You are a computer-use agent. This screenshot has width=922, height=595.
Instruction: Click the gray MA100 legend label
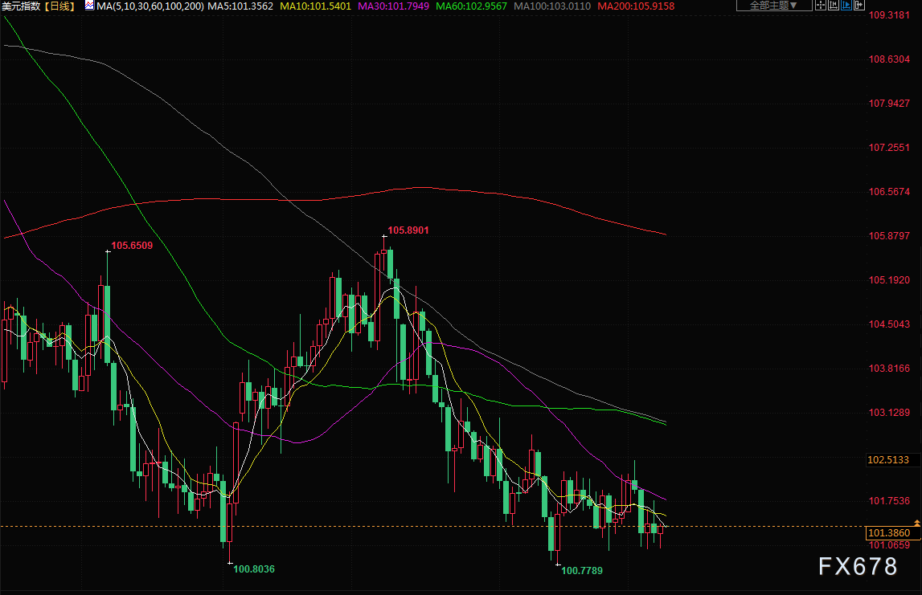[x=551, y=6]
